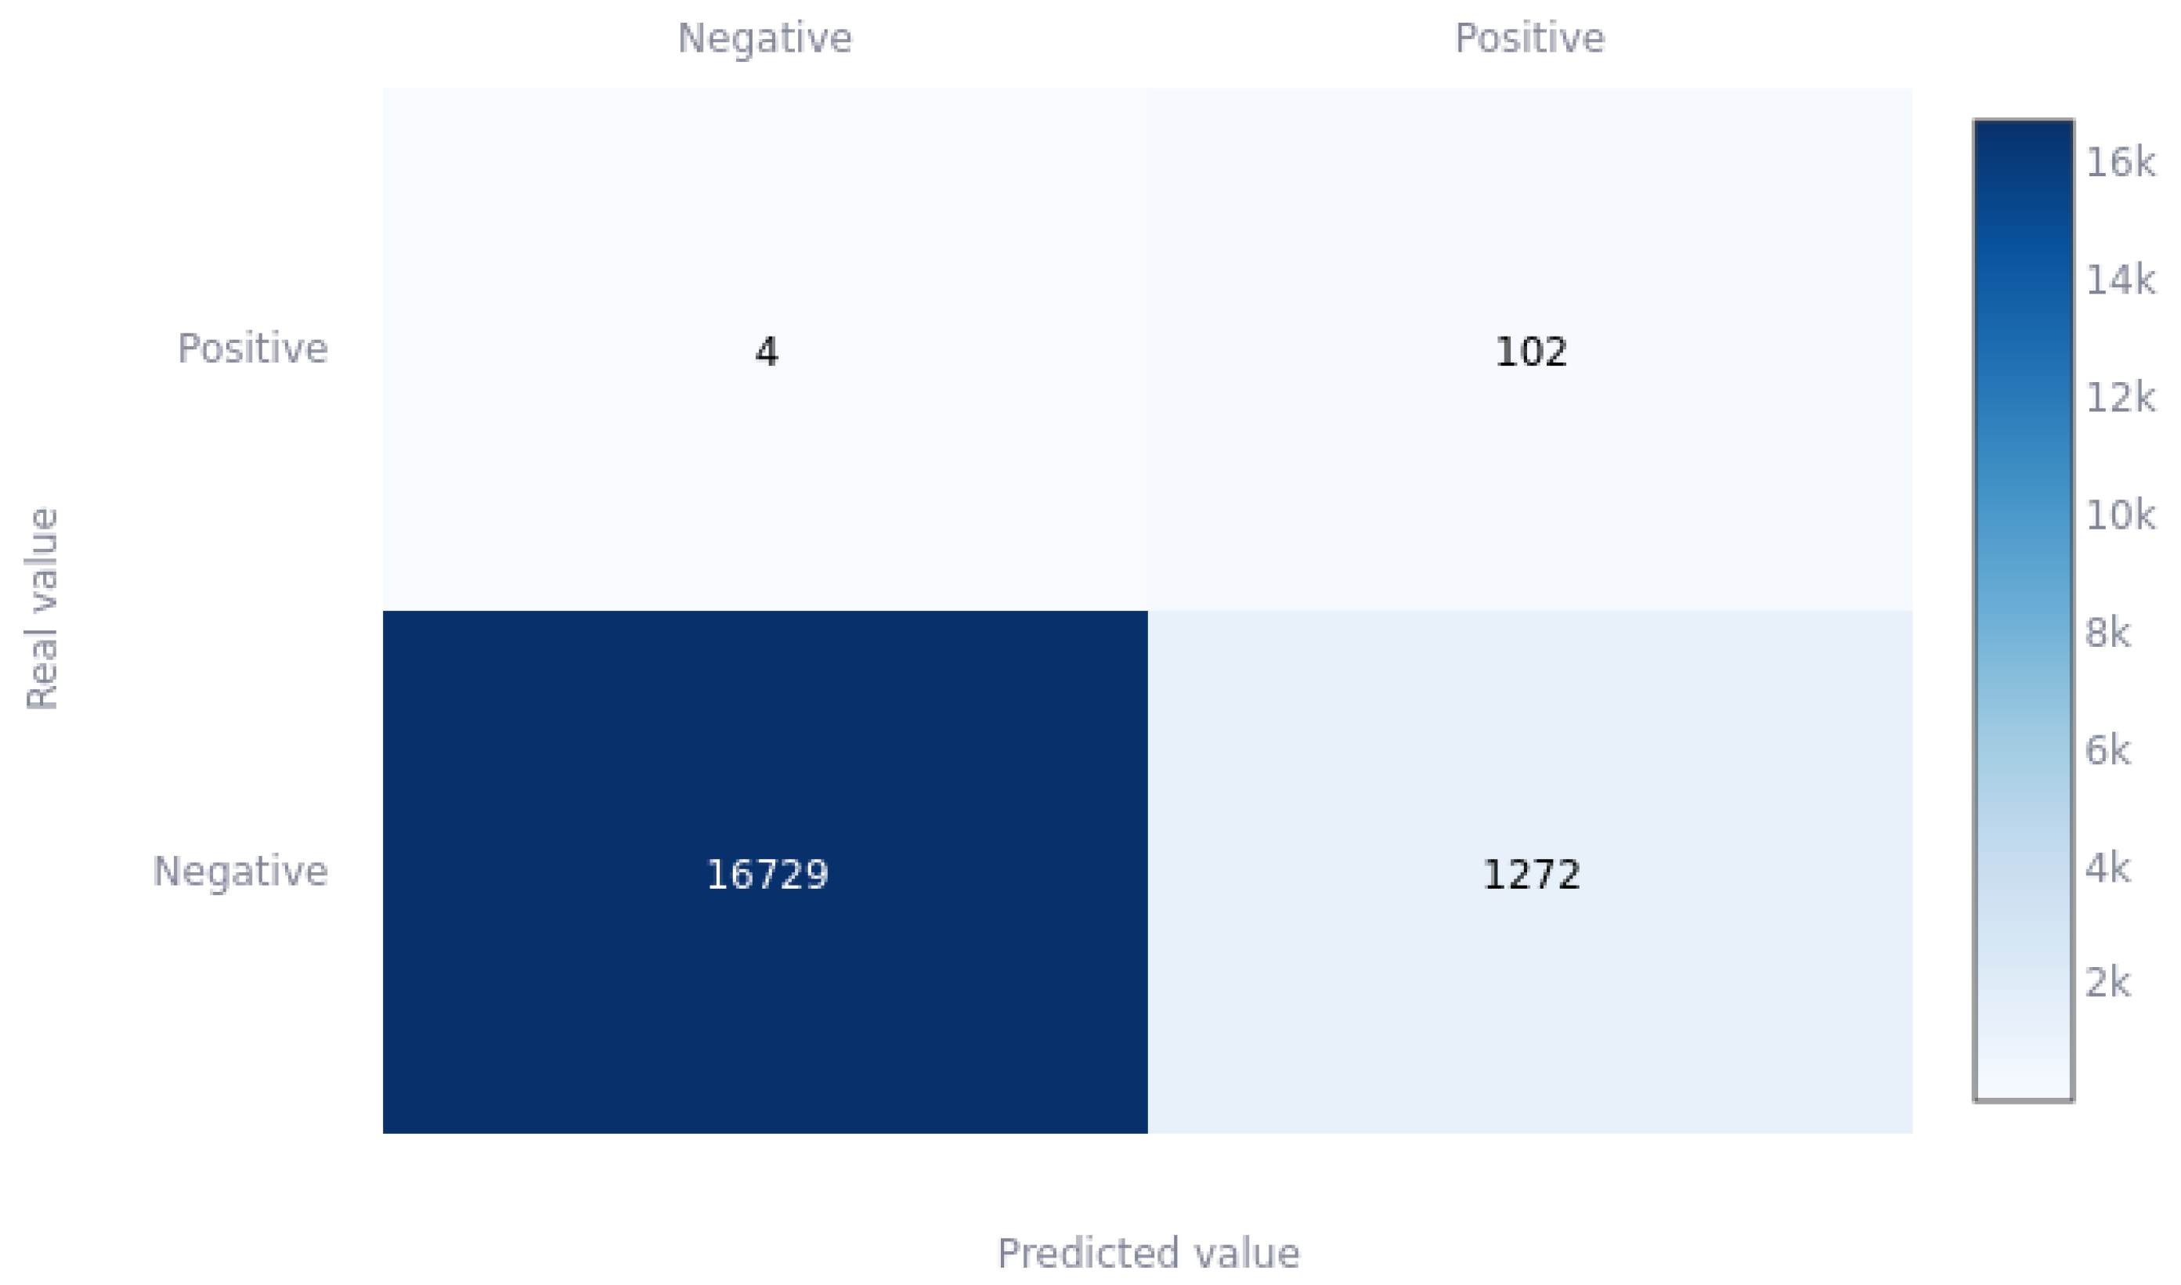Click the 14k colorbar tick label

coord(2120,280)
